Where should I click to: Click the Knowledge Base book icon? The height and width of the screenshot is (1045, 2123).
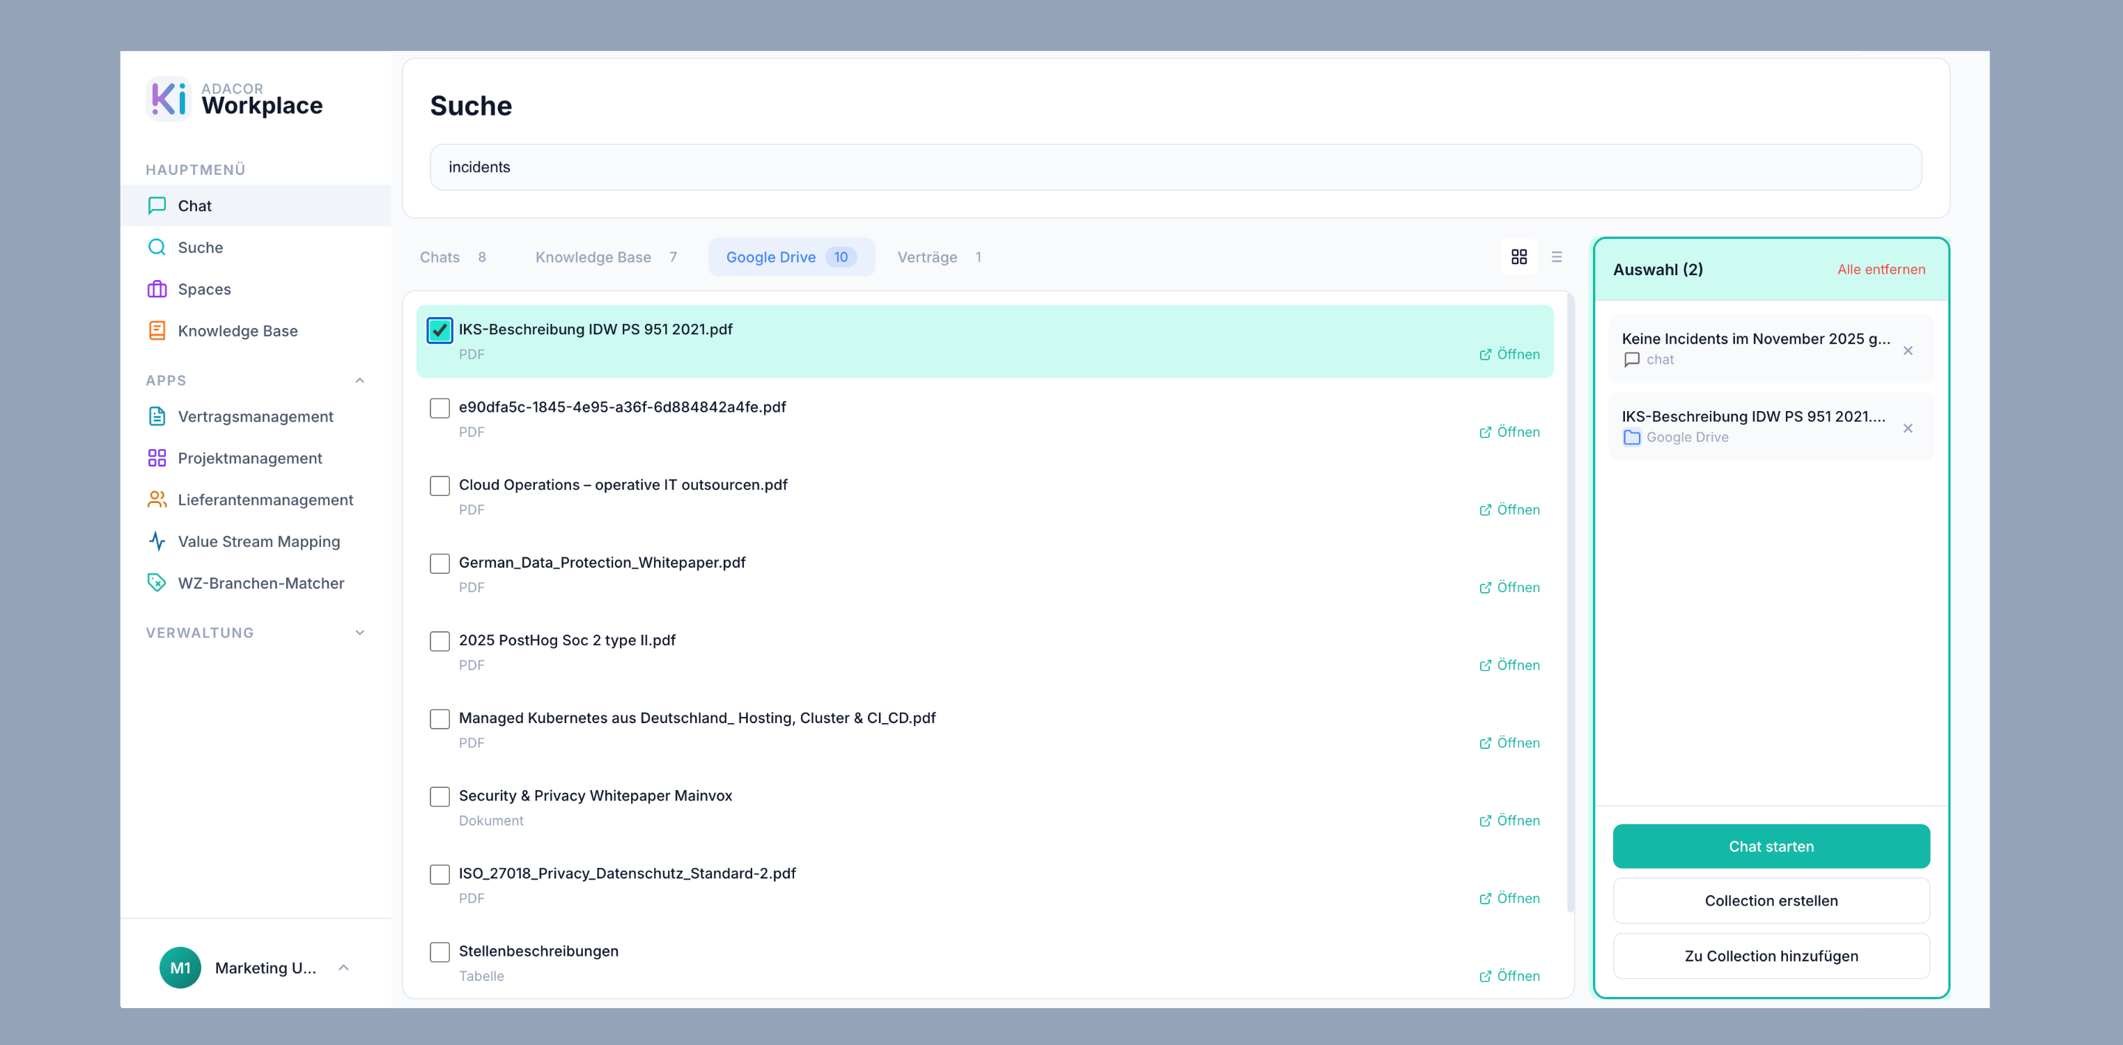tap(157, 330)
